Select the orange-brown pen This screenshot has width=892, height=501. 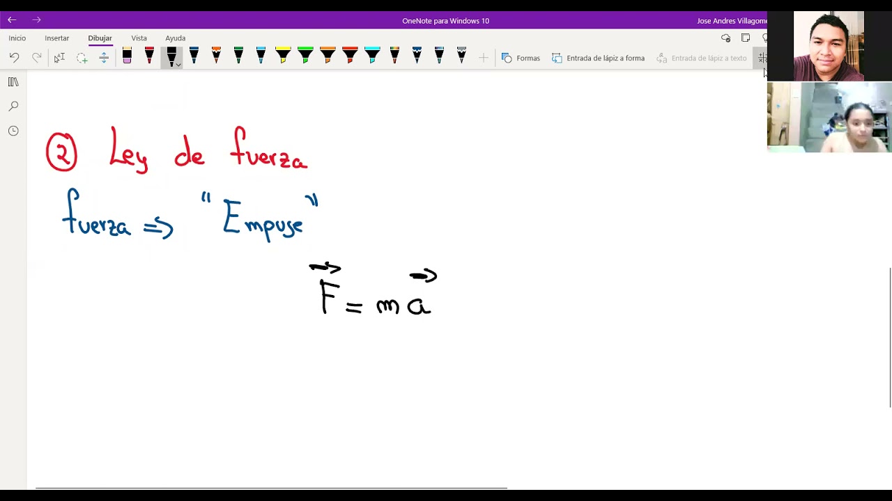216,56
